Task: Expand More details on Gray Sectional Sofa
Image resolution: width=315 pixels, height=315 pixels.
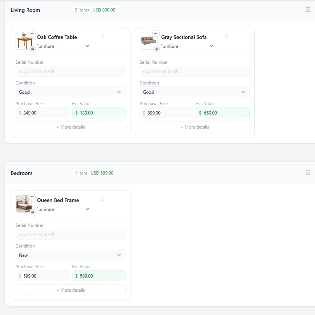Action: [x=195, y=127]
